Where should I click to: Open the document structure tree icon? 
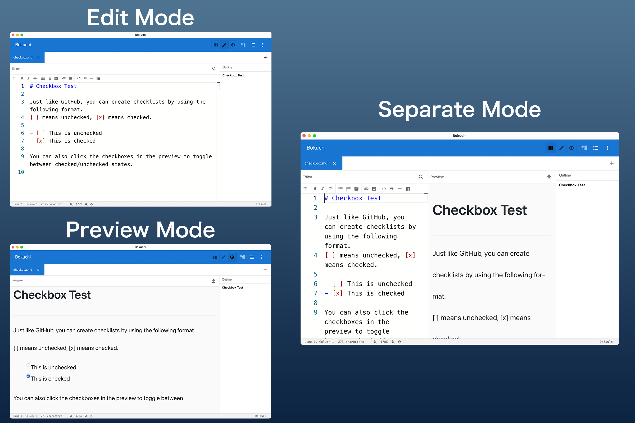(243, 45)
